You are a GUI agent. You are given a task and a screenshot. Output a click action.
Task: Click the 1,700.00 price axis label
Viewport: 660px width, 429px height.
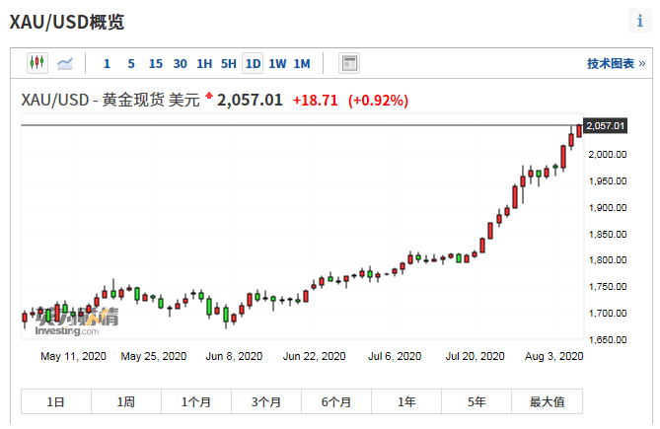[608, 313]
